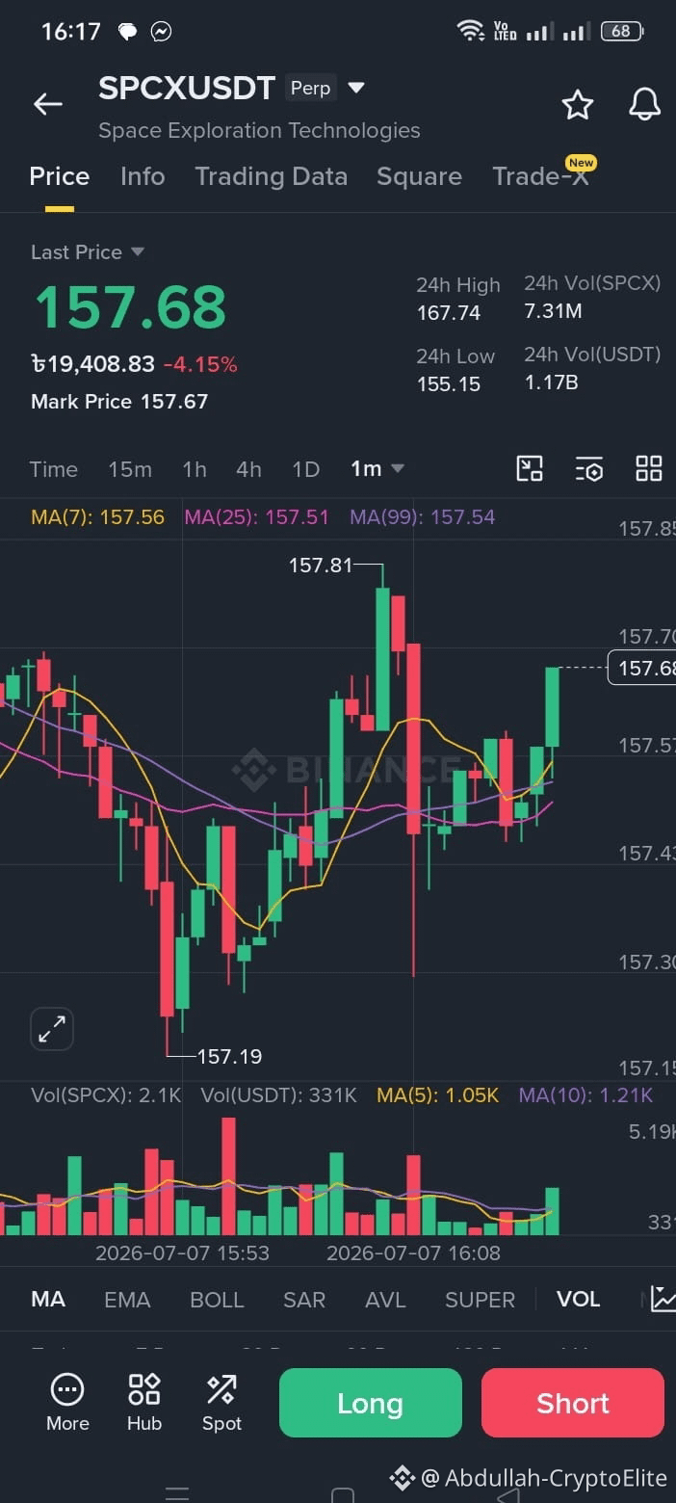Select Time chart interval
This screenshot has height=1503, width=676.
[x=53, y=469]
